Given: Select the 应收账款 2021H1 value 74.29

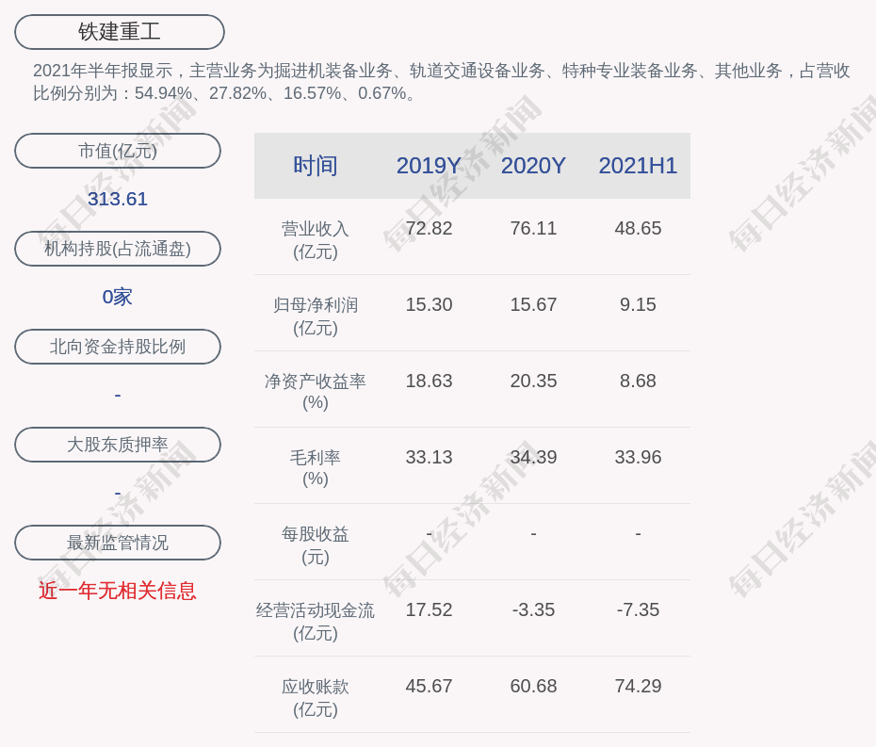Looking at the screenshot, I should pyautogui.click(x=638, y=686).
